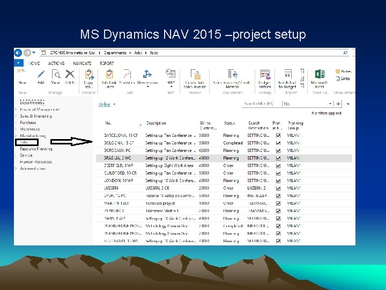Sort by the Status column header
The width and height of the screenshot is (386, 290).
229,123
